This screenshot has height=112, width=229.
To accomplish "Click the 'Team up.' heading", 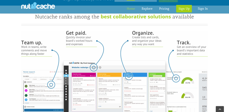I will coord(32,43).
